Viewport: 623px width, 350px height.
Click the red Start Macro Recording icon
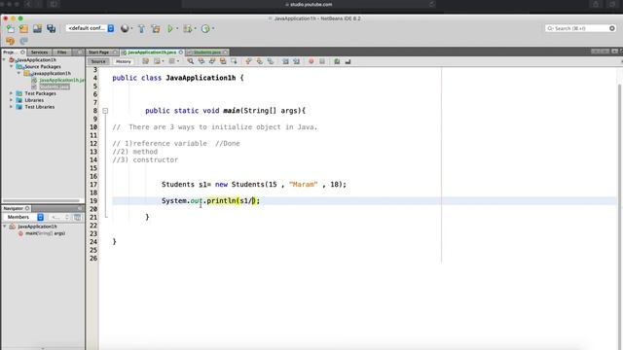[x=311, y=61]
